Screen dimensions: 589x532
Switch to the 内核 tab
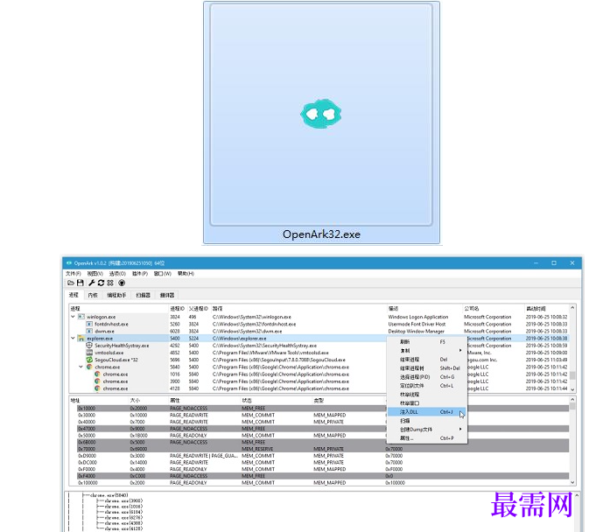pos(93,295)
